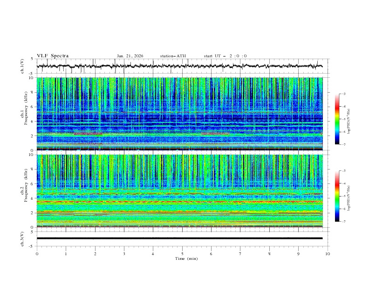Click the 10 minute tick label on time axis
The width and height of the screenshot is (369, 285).
328,254
